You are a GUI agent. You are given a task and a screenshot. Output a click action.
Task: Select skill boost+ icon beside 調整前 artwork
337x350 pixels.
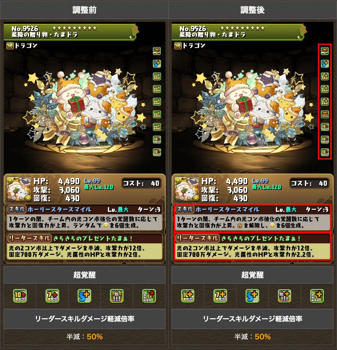click(157, 64)
